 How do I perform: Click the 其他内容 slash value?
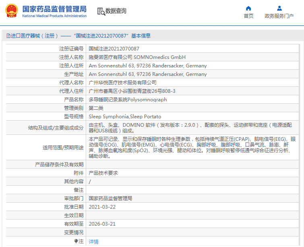(90, 182)
